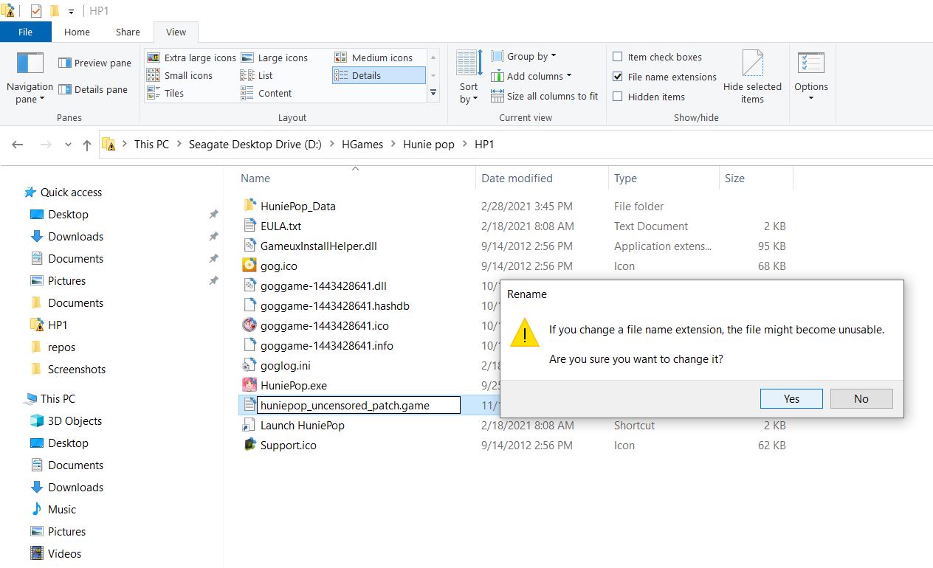This screenshot has height=568, width=933.
Task: Select the HuniePop.exe application icon
Action: point(249,385)
